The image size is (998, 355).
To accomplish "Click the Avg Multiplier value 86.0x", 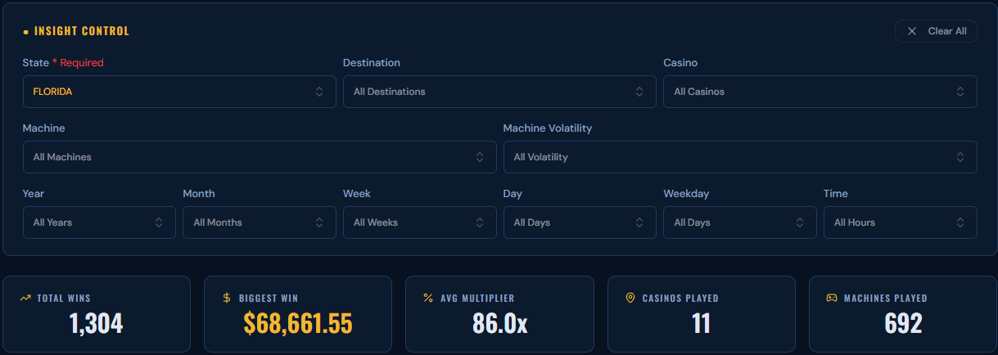I will pyautogui.click(x=500, y=324).
